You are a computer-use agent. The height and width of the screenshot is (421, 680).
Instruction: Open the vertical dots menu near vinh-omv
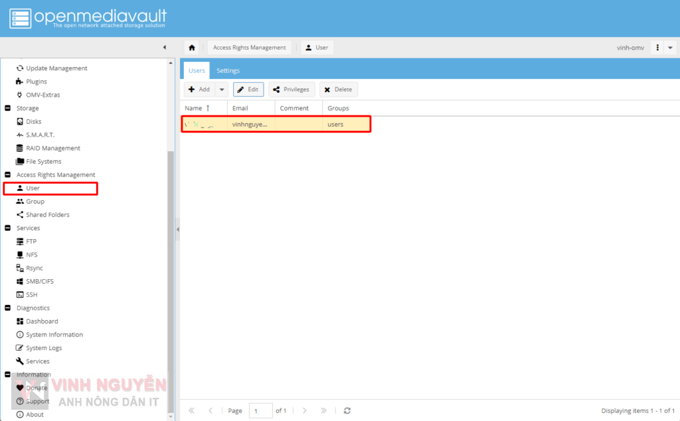tap(656, 47)
